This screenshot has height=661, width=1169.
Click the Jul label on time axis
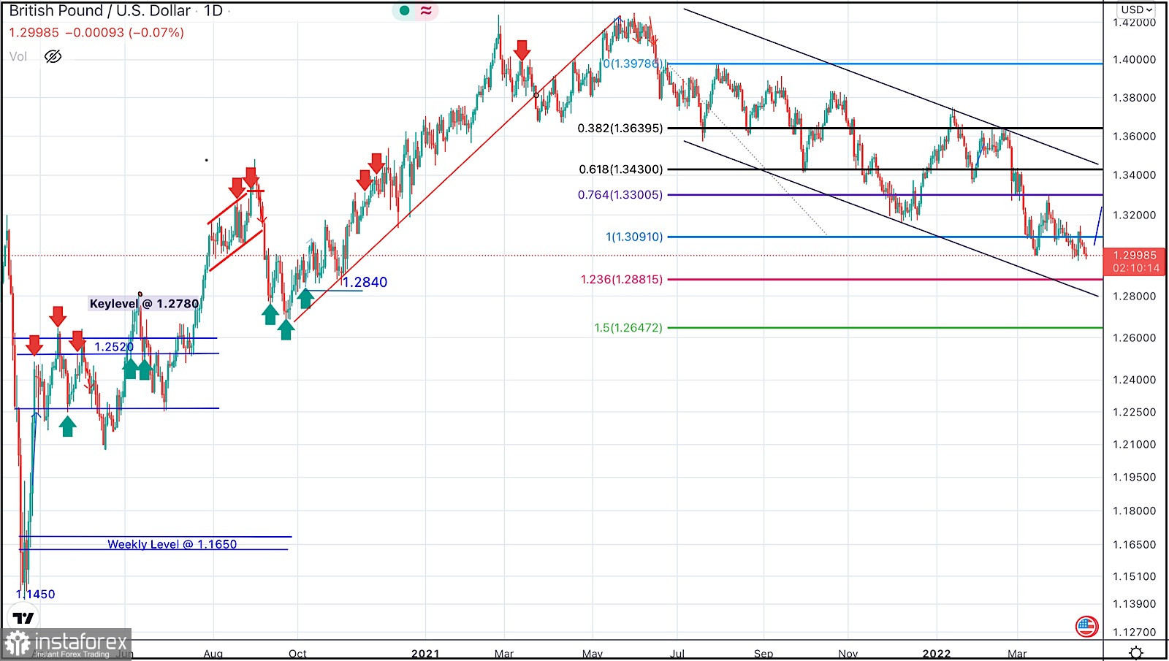tap(677, 654)
